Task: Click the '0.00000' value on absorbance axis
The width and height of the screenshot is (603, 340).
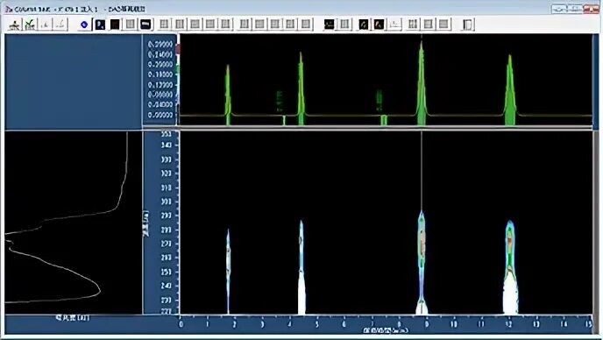Action: tap(160, 115)
